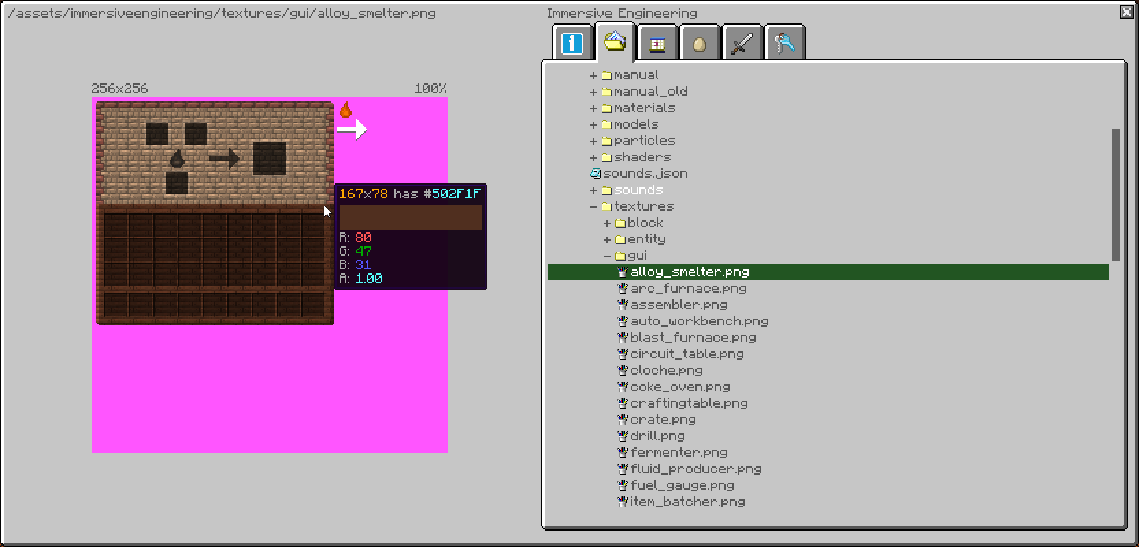
Task: Expand the block folder
Action: click(607, 223)
